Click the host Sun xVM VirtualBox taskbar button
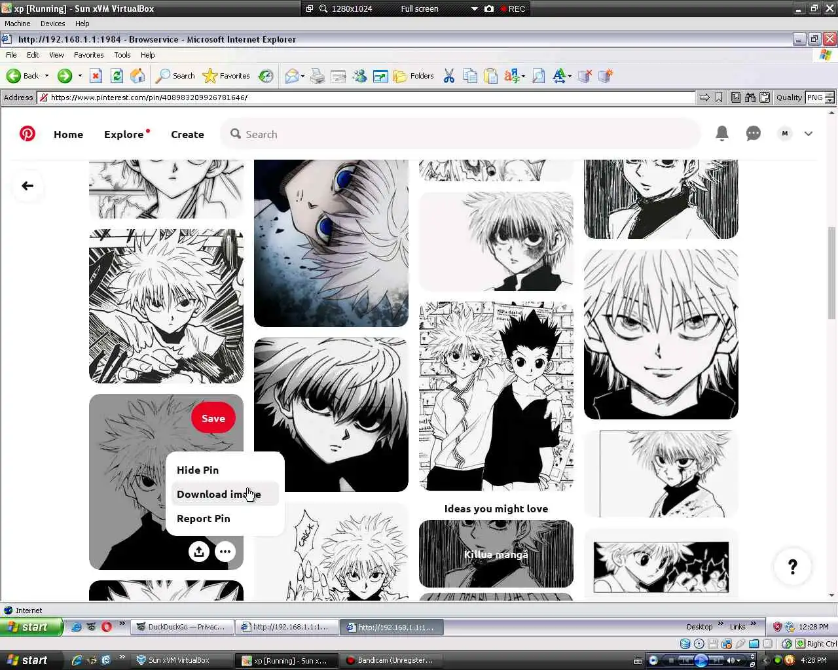The height and width of the screenshot is (670, 838). (181, 660)
